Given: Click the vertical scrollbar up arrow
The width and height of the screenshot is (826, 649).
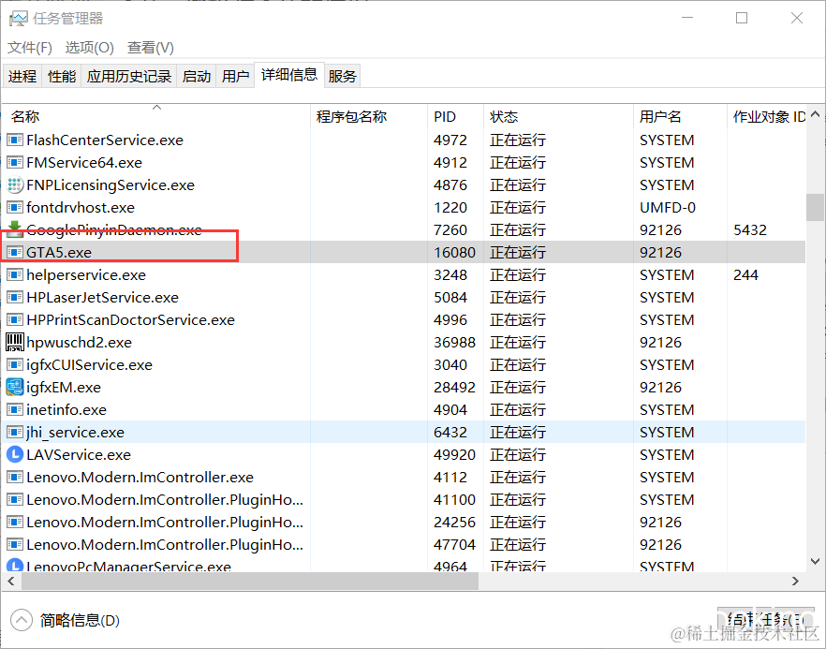Looking at the screenshot, I should click(x=815, y=114).
